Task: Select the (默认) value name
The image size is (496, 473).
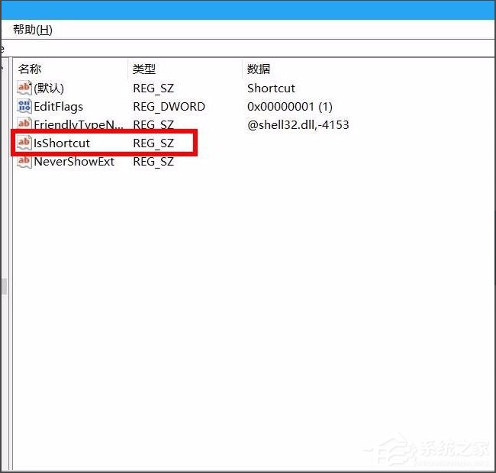Action: point(49,88)
